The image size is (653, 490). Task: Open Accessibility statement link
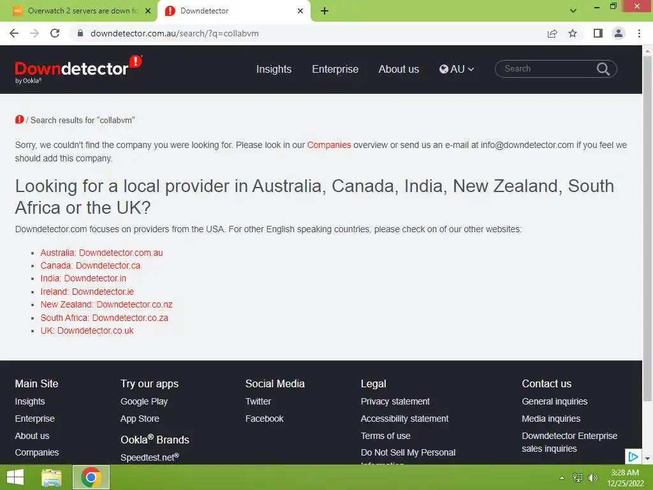(404, 419)
